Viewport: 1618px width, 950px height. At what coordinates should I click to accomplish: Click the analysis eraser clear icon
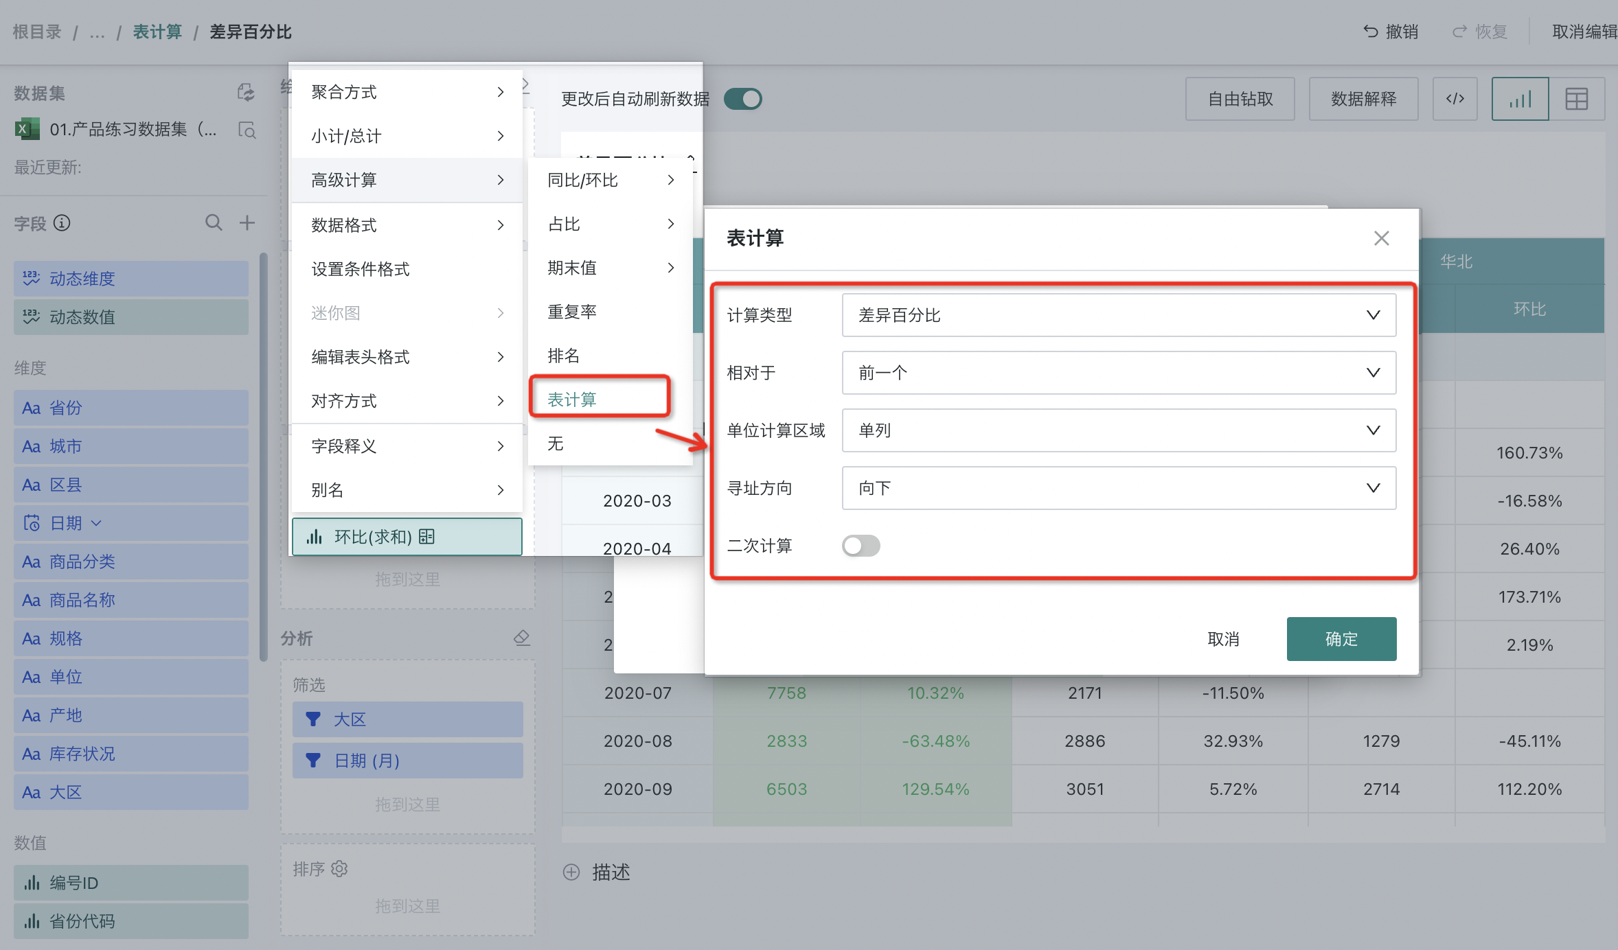pos(522,638)
